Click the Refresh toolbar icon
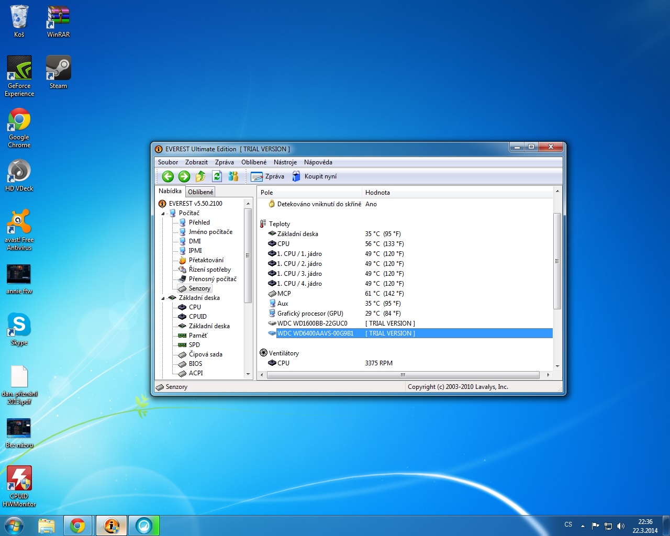670x536 pixels. [217, 176]
